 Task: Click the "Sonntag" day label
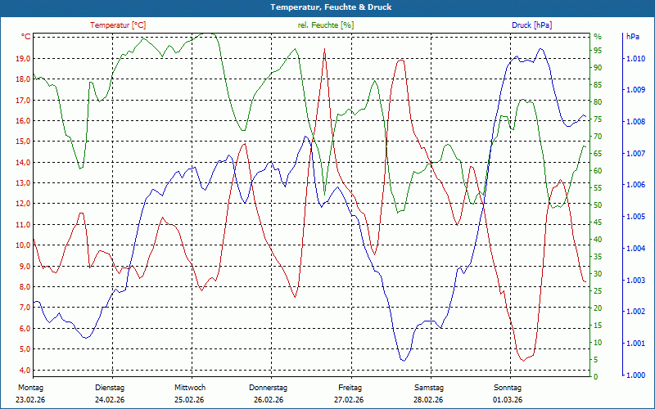coord(508,388)
